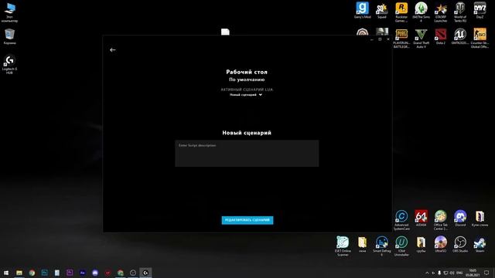Open DayZ desktop shortcut
The width and height of the screenshot is (495, 278).
pos(480,10)
